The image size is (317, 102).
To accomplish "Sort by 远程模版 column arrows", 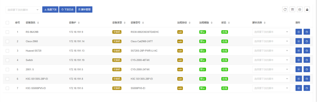I will 212,23.
